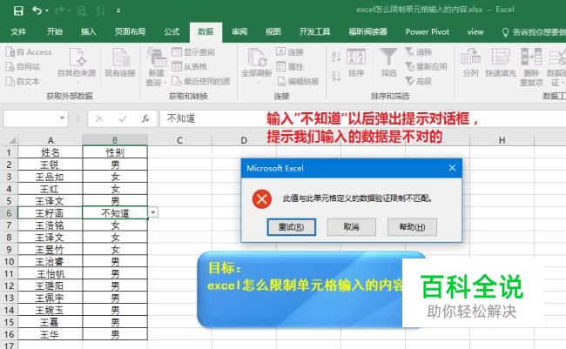Click the select-all corner triangle
The width and height of the screenshot is (566, 349).
point(12,140)
